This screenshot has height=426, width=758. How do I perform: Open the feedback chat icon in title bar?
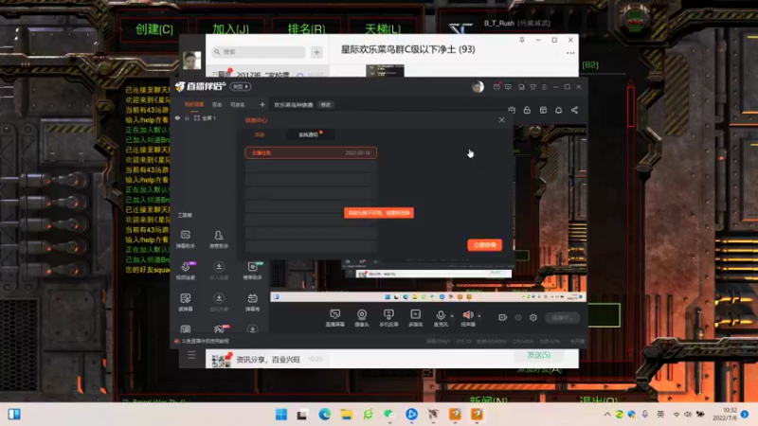[508, 87]
